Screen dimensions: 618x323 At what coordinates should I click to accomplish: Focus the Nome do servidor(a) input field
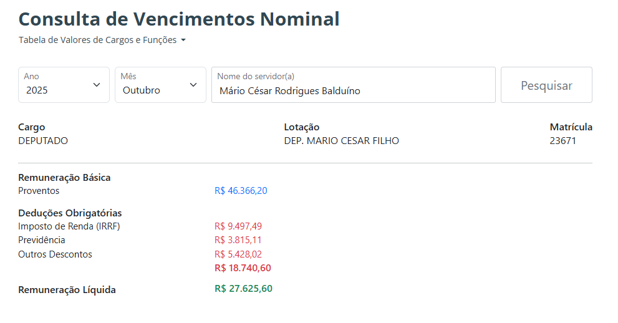point(353,90)
